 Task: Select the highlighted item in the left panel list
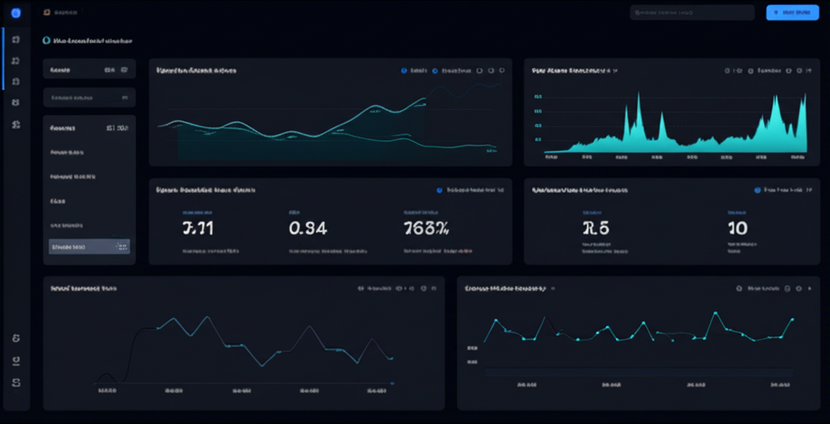(x=89, y=247)
